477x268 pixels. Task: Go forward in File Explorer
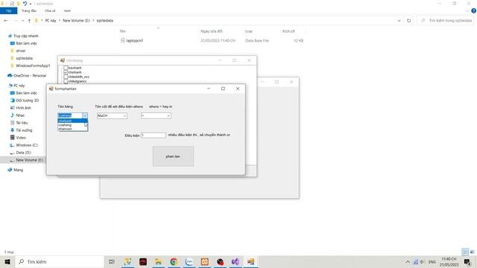point(16,21)
